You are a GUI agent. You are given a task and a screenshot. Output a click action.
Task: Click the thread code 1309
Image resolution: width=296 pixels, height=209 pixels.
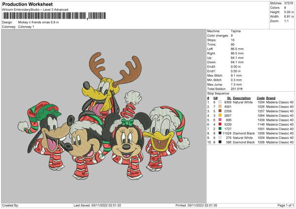tap(261, 120)
